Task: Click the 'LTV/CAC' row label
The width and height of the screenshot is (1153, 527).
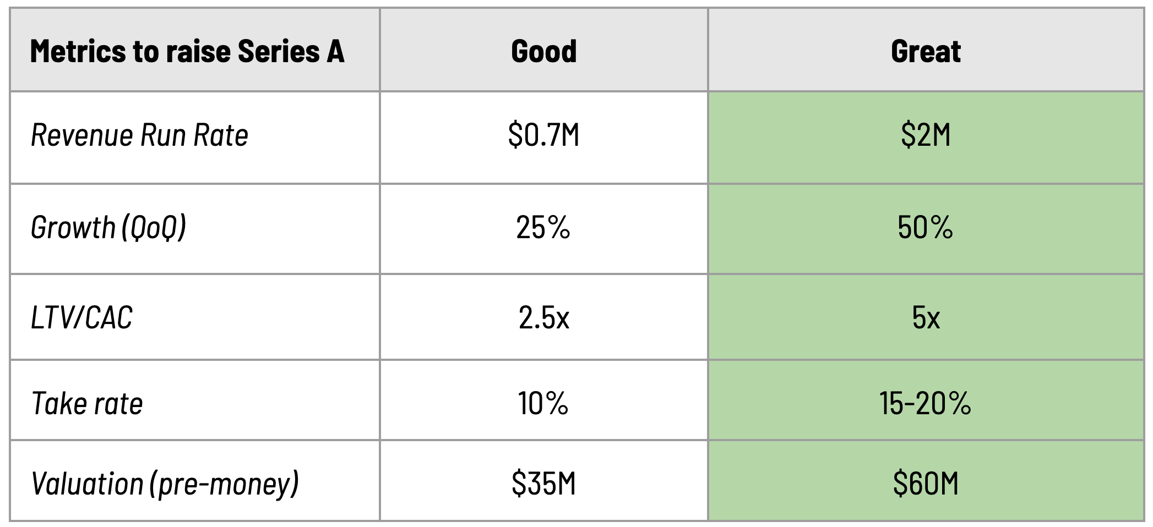Action: pyautogui.click(x=81, y=317)
